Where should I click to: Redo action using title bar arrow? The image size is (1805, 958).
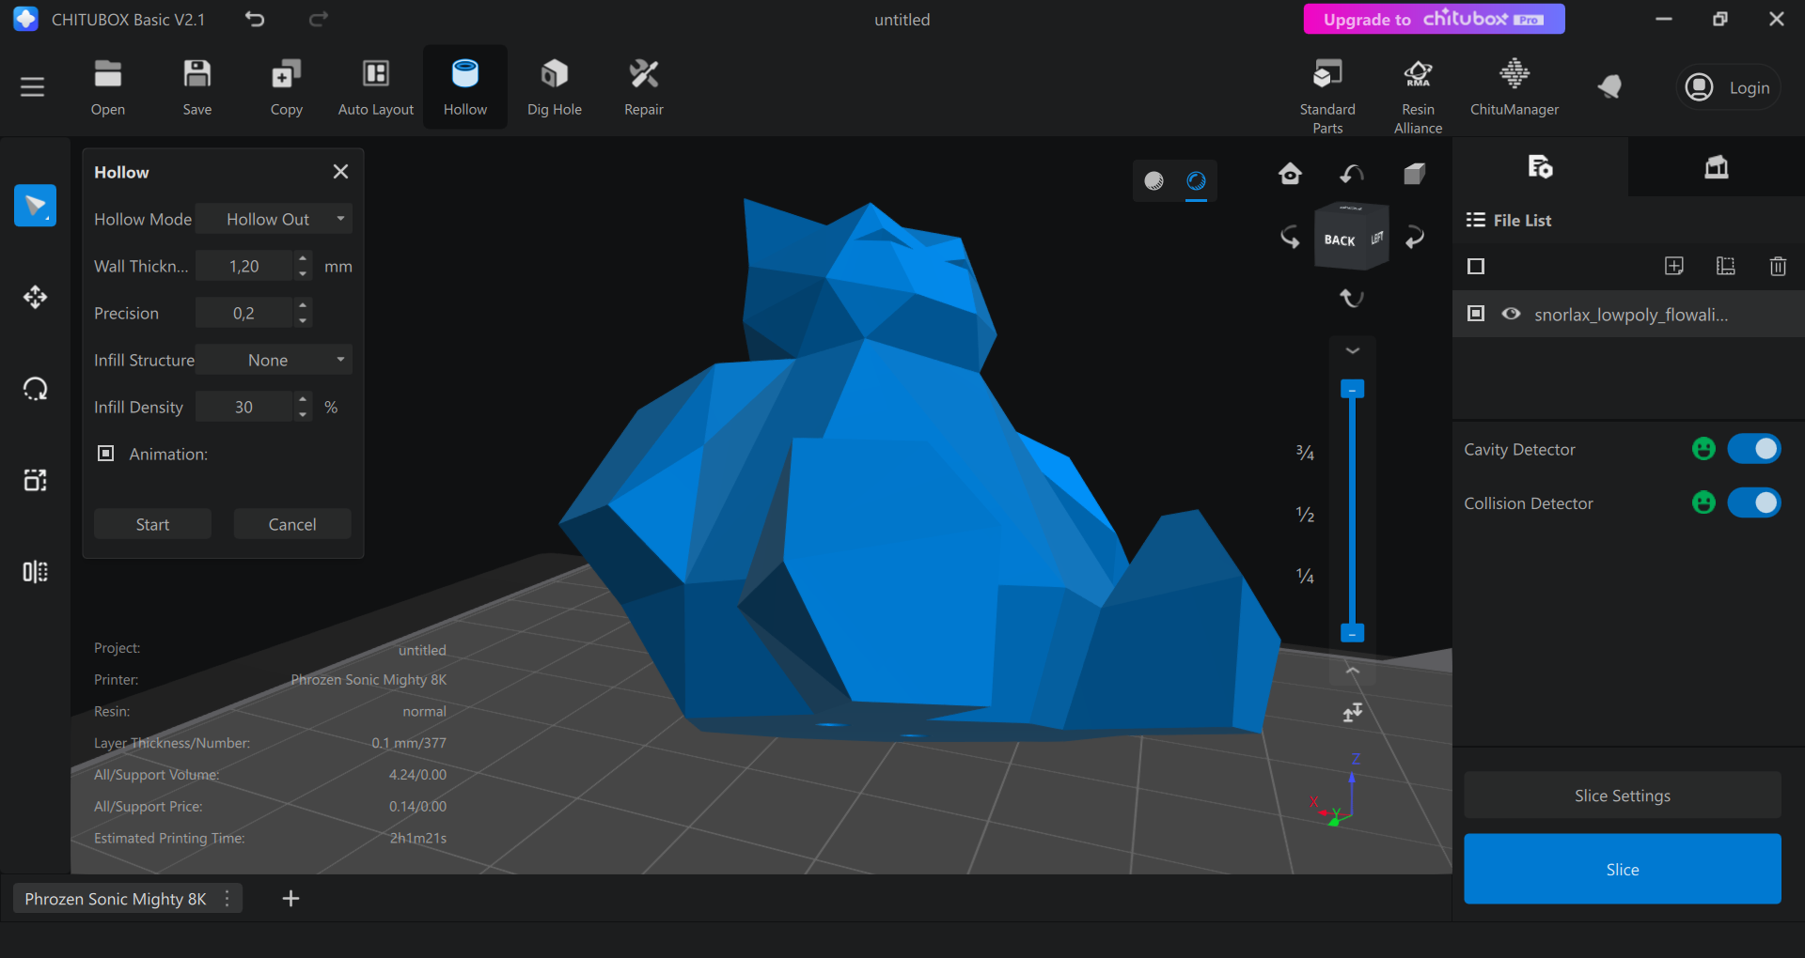click(319, 19)
